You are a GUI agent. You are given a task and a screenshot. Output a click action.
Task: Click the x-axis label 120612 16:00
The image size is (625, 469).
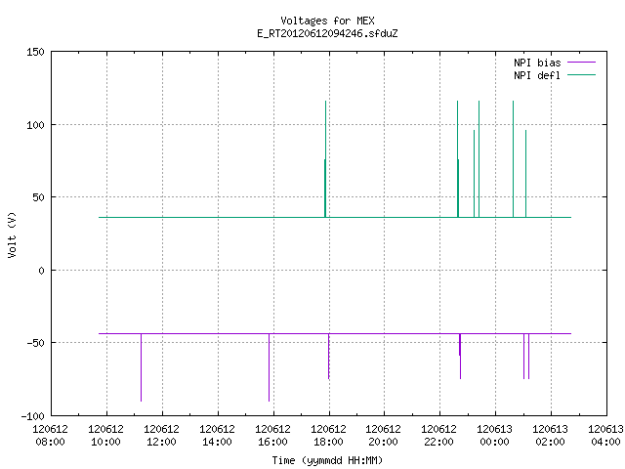[x=272, y=436]
